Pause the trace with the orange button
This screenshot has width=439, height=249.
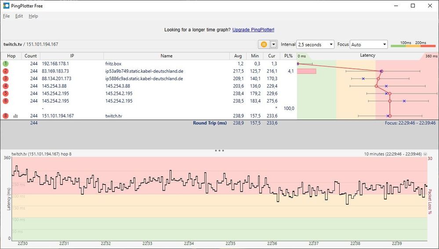coord(264,44)
